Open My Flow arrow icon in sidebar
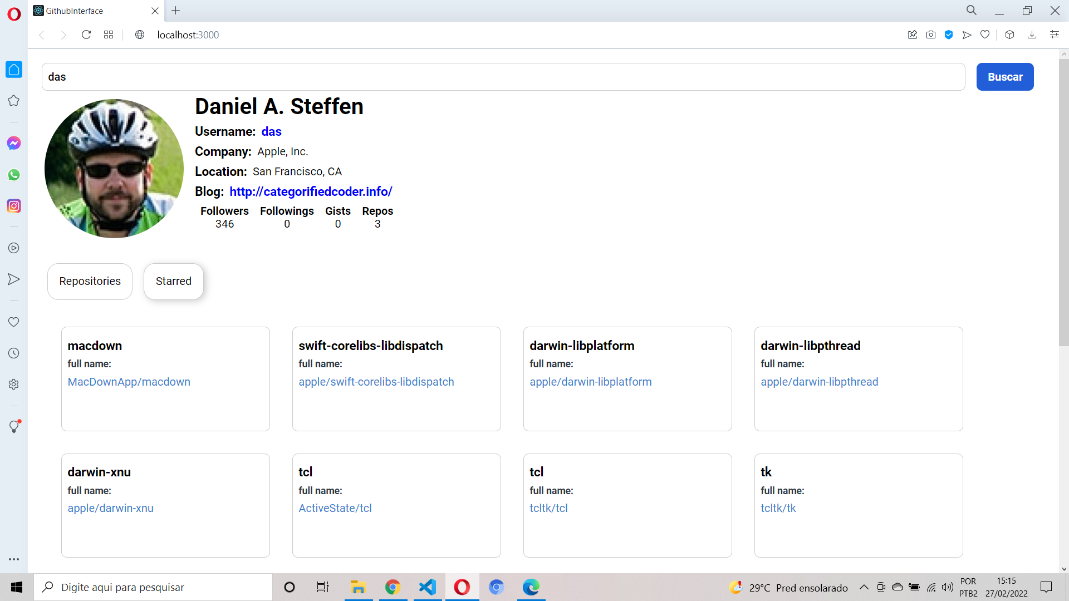Image resolution: width=1069 pixels, height=601 pixels. (x=14, y=279)
